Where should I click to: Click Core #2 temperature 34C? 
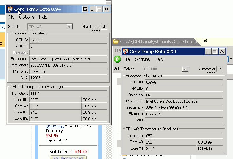pyautogui.click(x=55, y=113)
